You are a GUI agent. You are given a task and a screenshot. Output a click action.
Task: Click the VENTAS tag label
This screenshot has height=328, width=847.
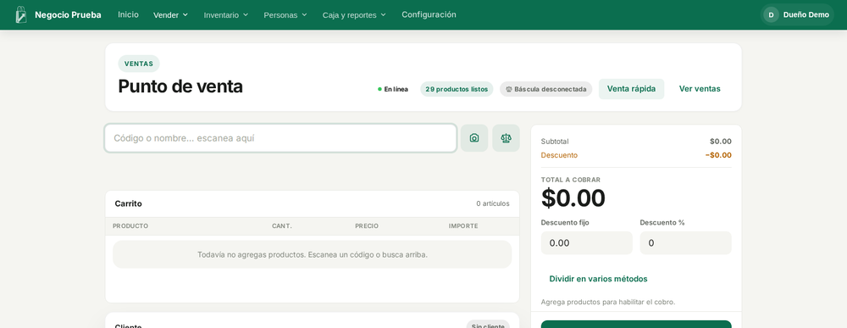[139, 64]
